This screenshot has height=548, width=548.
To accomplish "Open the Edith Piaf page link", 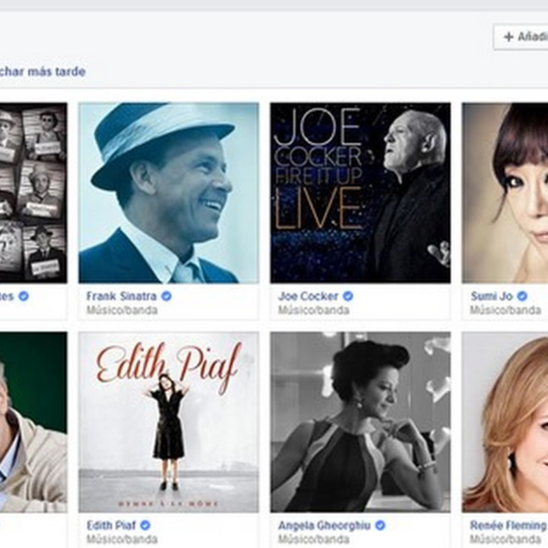I will (x=111, y=525).
